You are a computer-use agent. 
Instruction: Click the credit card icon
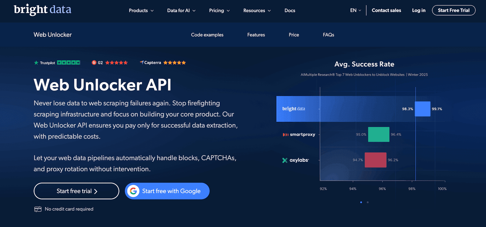click(x=38, y=209)
